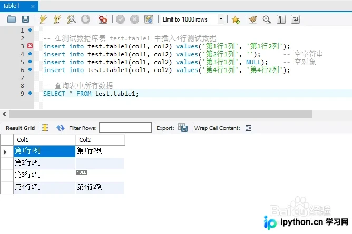Stop query execution hand icon

85,19
